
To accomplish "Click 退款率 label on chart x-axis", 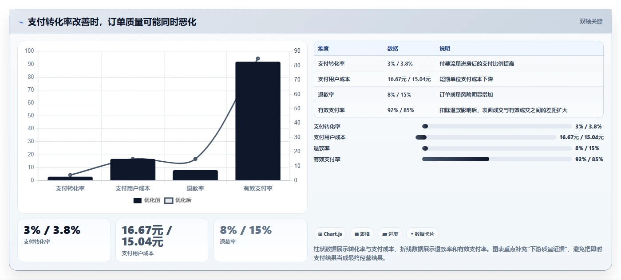I will click(195, 188).
